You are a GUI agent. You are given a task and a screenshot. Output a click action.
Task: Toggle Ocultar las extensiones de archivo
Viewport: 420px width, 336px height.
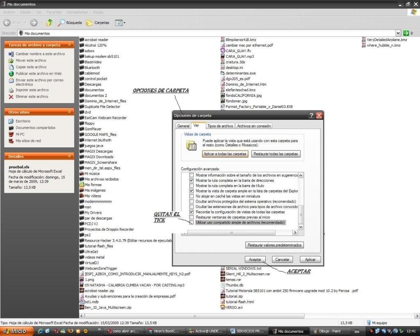click(191, 207)
